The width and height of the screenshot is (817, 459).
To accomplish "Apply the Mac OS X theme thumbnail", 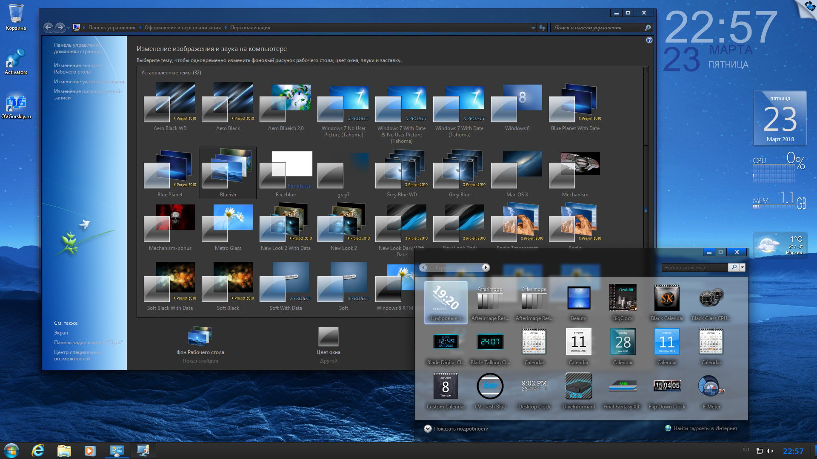I will click(x=517, y=170).
